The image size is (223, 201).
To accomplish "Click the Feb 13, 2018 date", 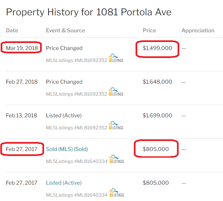I will point(22,115).
